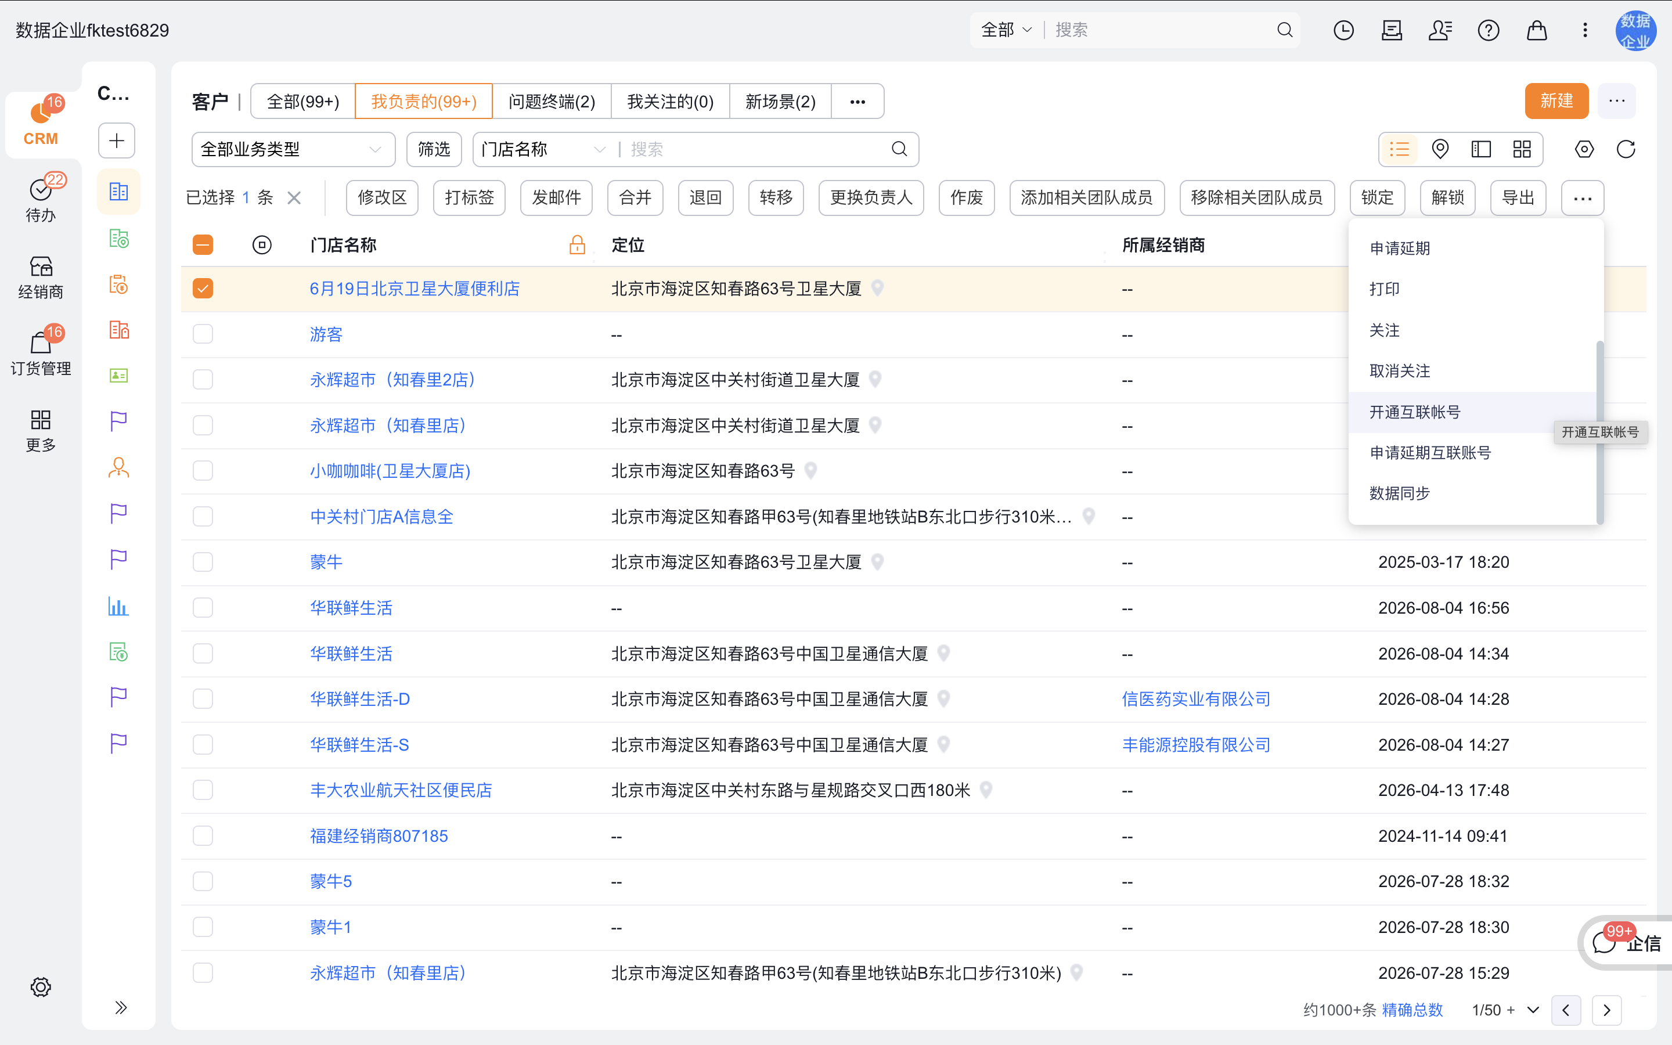
Task: Check the 永辉超市（知春里2店） row checkbox
Action: (203, 380)
